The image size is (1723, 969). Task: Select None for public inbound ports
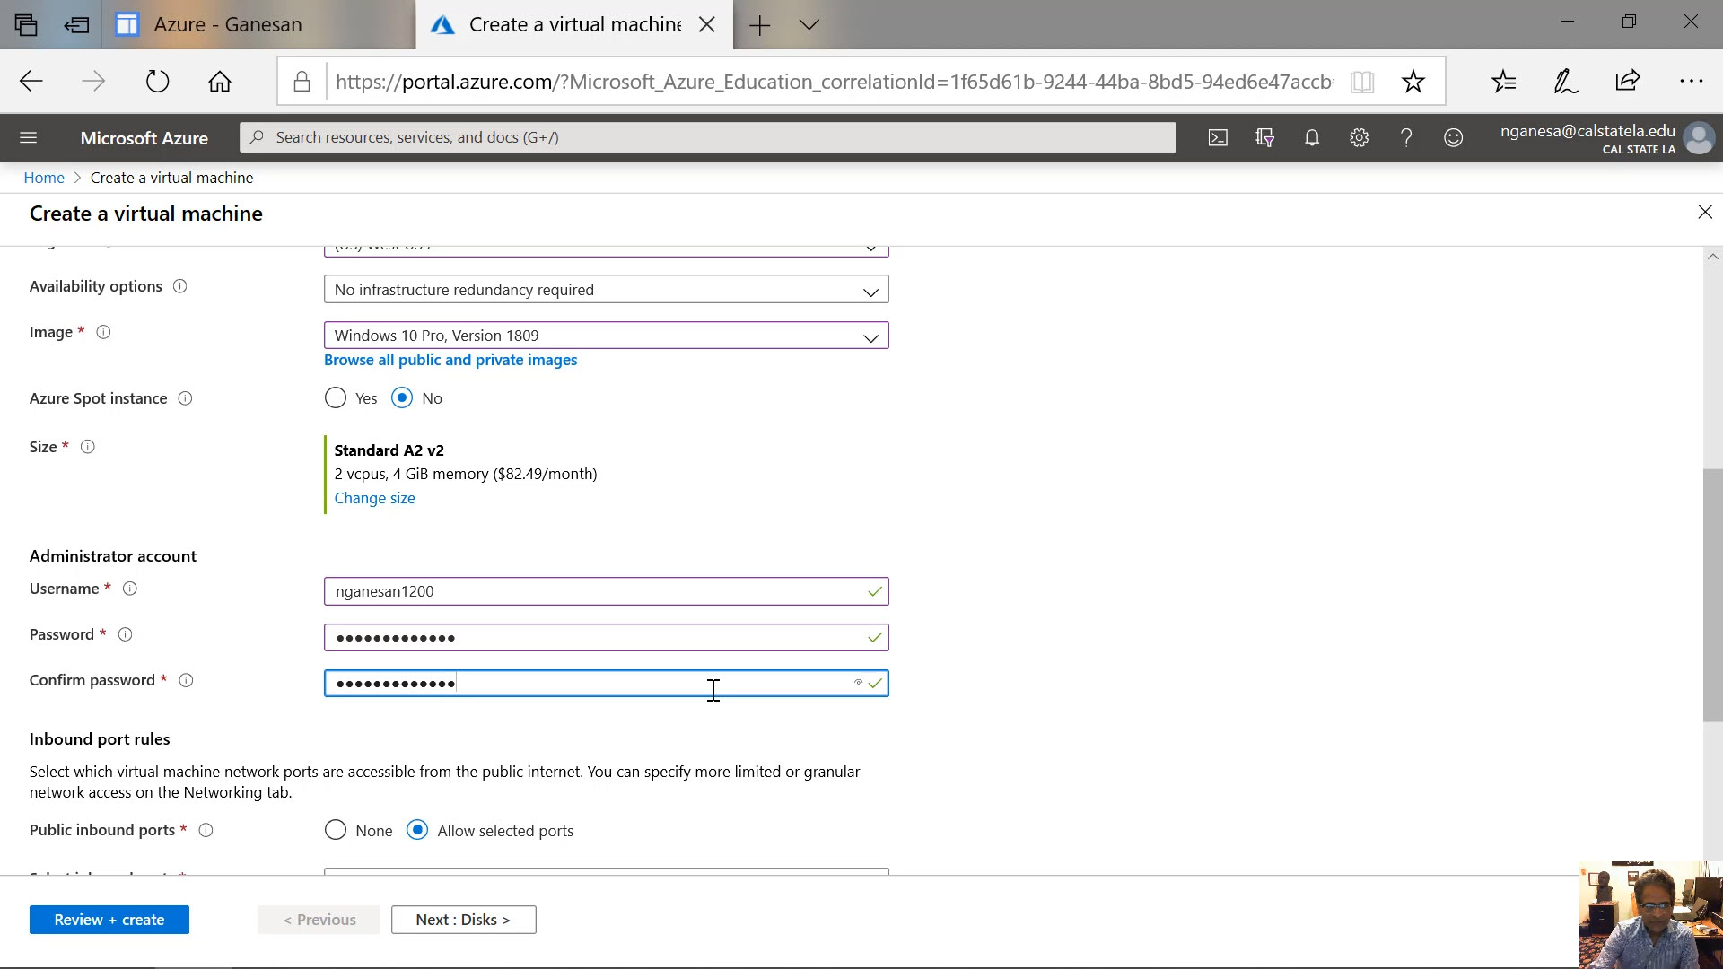[x=336, y=831]
